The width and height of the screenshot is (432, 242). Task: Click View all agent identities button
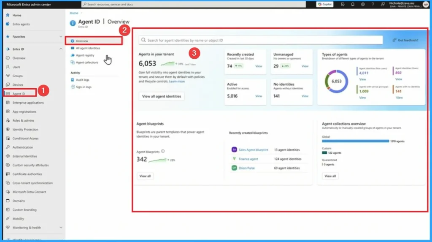point(162,96)
